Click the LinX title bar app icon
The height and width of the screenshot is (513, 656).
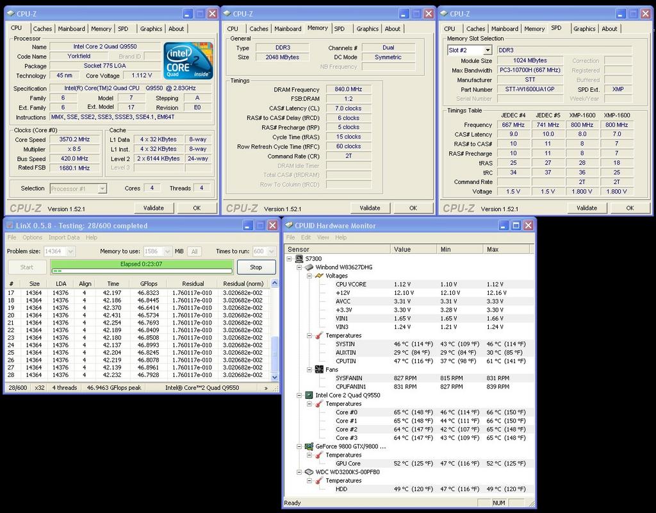[x=10, y=225]
